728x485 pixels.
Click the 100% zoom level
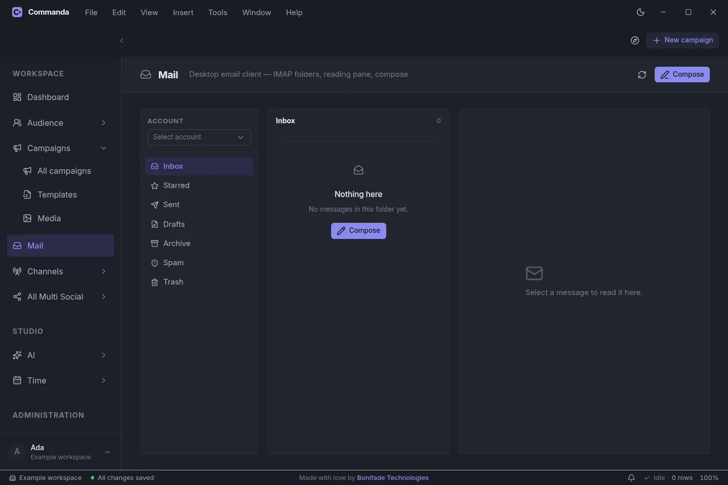[709, 478]
